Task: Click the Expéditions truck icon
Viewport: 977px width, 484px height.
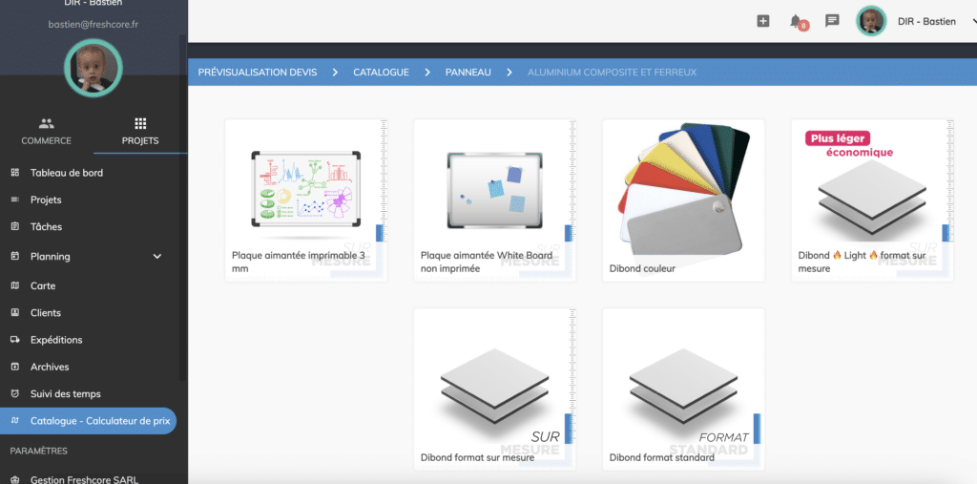Action: [14, 340]
